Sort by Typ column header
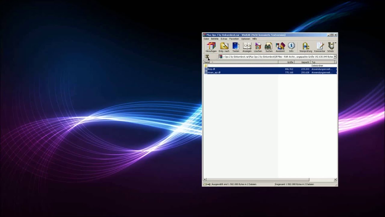This screenshot has width=385, height=217. tap(323, 62)
